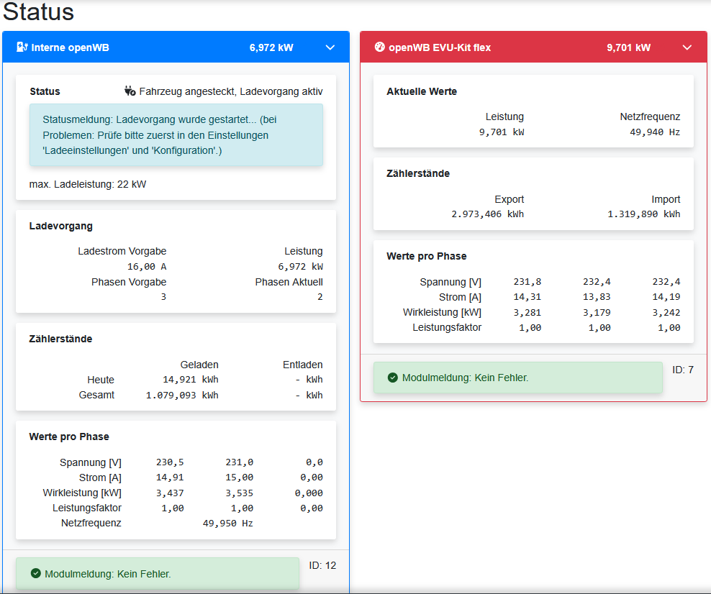Click 9,701 kW in the red header

(629, 47)
